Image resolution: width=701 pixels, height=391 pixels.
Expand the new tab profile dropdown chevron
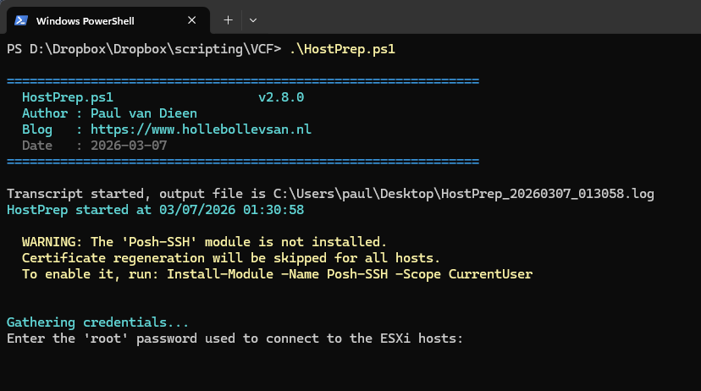tap(253, 19)
